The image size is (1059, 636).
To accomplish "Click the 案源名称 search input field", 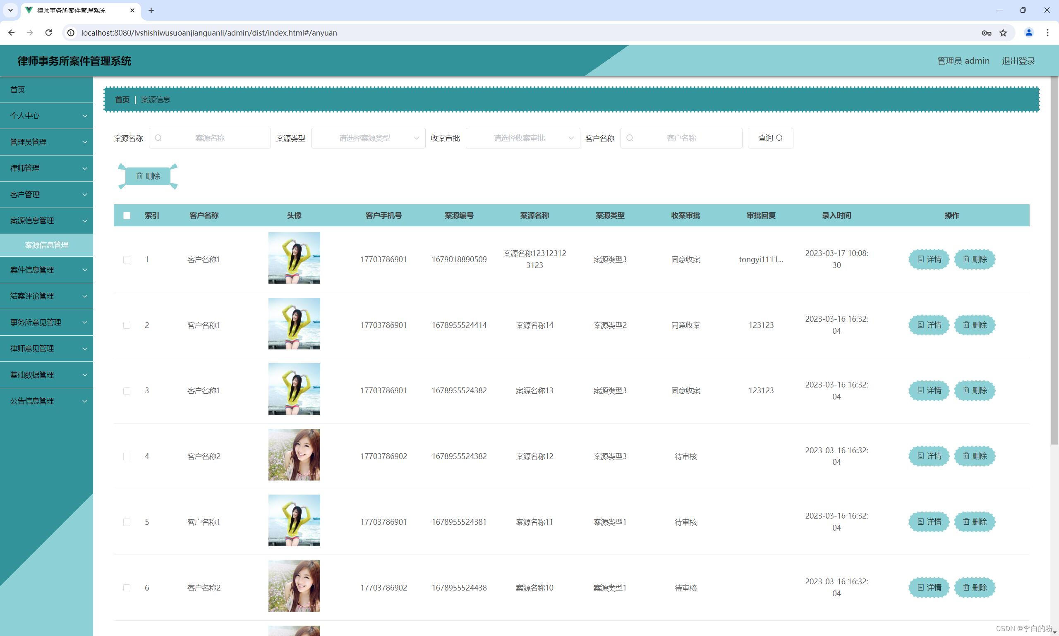I will [210, 138].
